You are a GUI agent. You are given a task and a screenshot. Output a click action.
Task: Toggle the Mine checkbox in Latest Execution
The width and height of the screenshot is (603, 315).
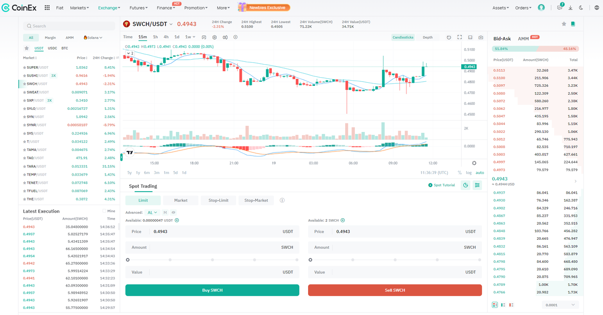[x=104, y=211]
